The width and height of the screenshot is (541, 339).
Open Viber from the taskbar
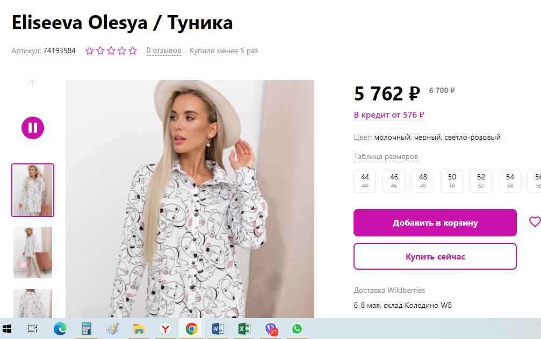[x=271, y=329]
